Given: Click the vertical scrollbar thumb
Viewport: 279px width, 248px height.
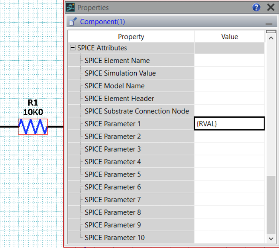Looking at the screenshot, I should (x=271, y=205).
